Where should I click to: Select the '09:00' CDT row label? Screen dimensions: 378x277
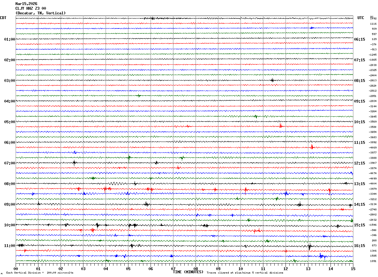click(x=10, y=204)
